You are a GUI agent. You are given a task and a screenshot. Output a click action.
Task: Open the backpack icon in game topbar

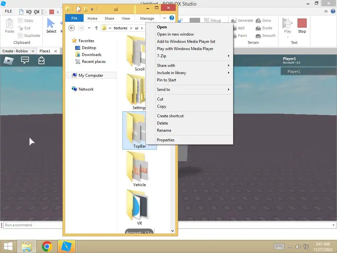(41, 60)
